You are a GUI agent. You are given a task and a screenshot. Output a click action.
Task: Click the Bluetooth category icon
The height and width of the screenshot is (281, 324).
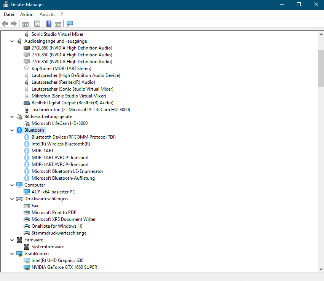tap(19, 130)
